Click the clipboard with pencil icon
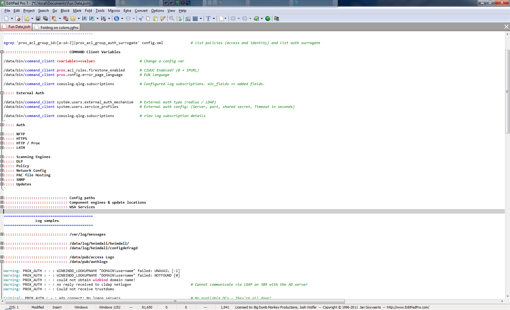 [163, 19]
